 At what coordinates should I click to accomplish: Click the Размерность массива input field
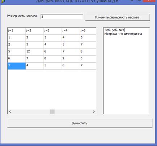(x=62, y=17)
